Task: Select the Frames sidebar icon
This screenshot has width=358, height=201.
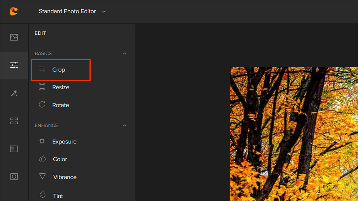Action: (14, 176)
